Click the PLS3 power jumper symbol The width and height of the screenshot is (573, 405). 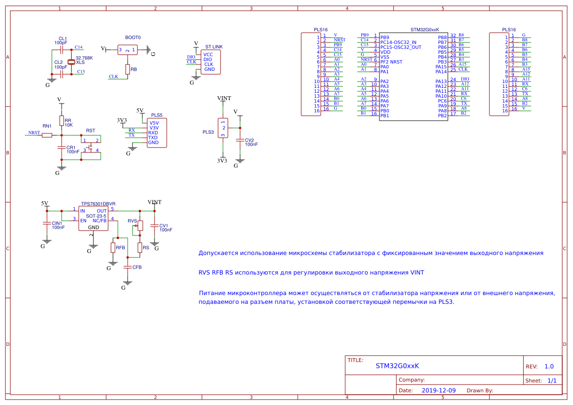pos(223,128)
